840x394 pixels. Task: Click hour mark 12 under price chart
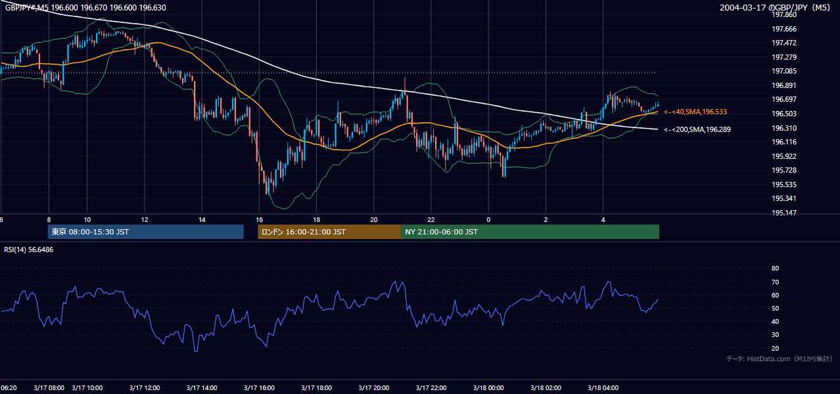(144, 219)
